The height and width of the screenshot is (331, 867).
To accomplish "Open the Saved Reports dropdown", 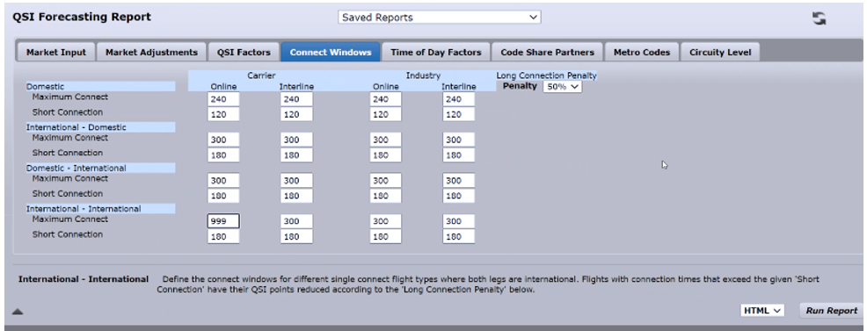I will [440, 17].
